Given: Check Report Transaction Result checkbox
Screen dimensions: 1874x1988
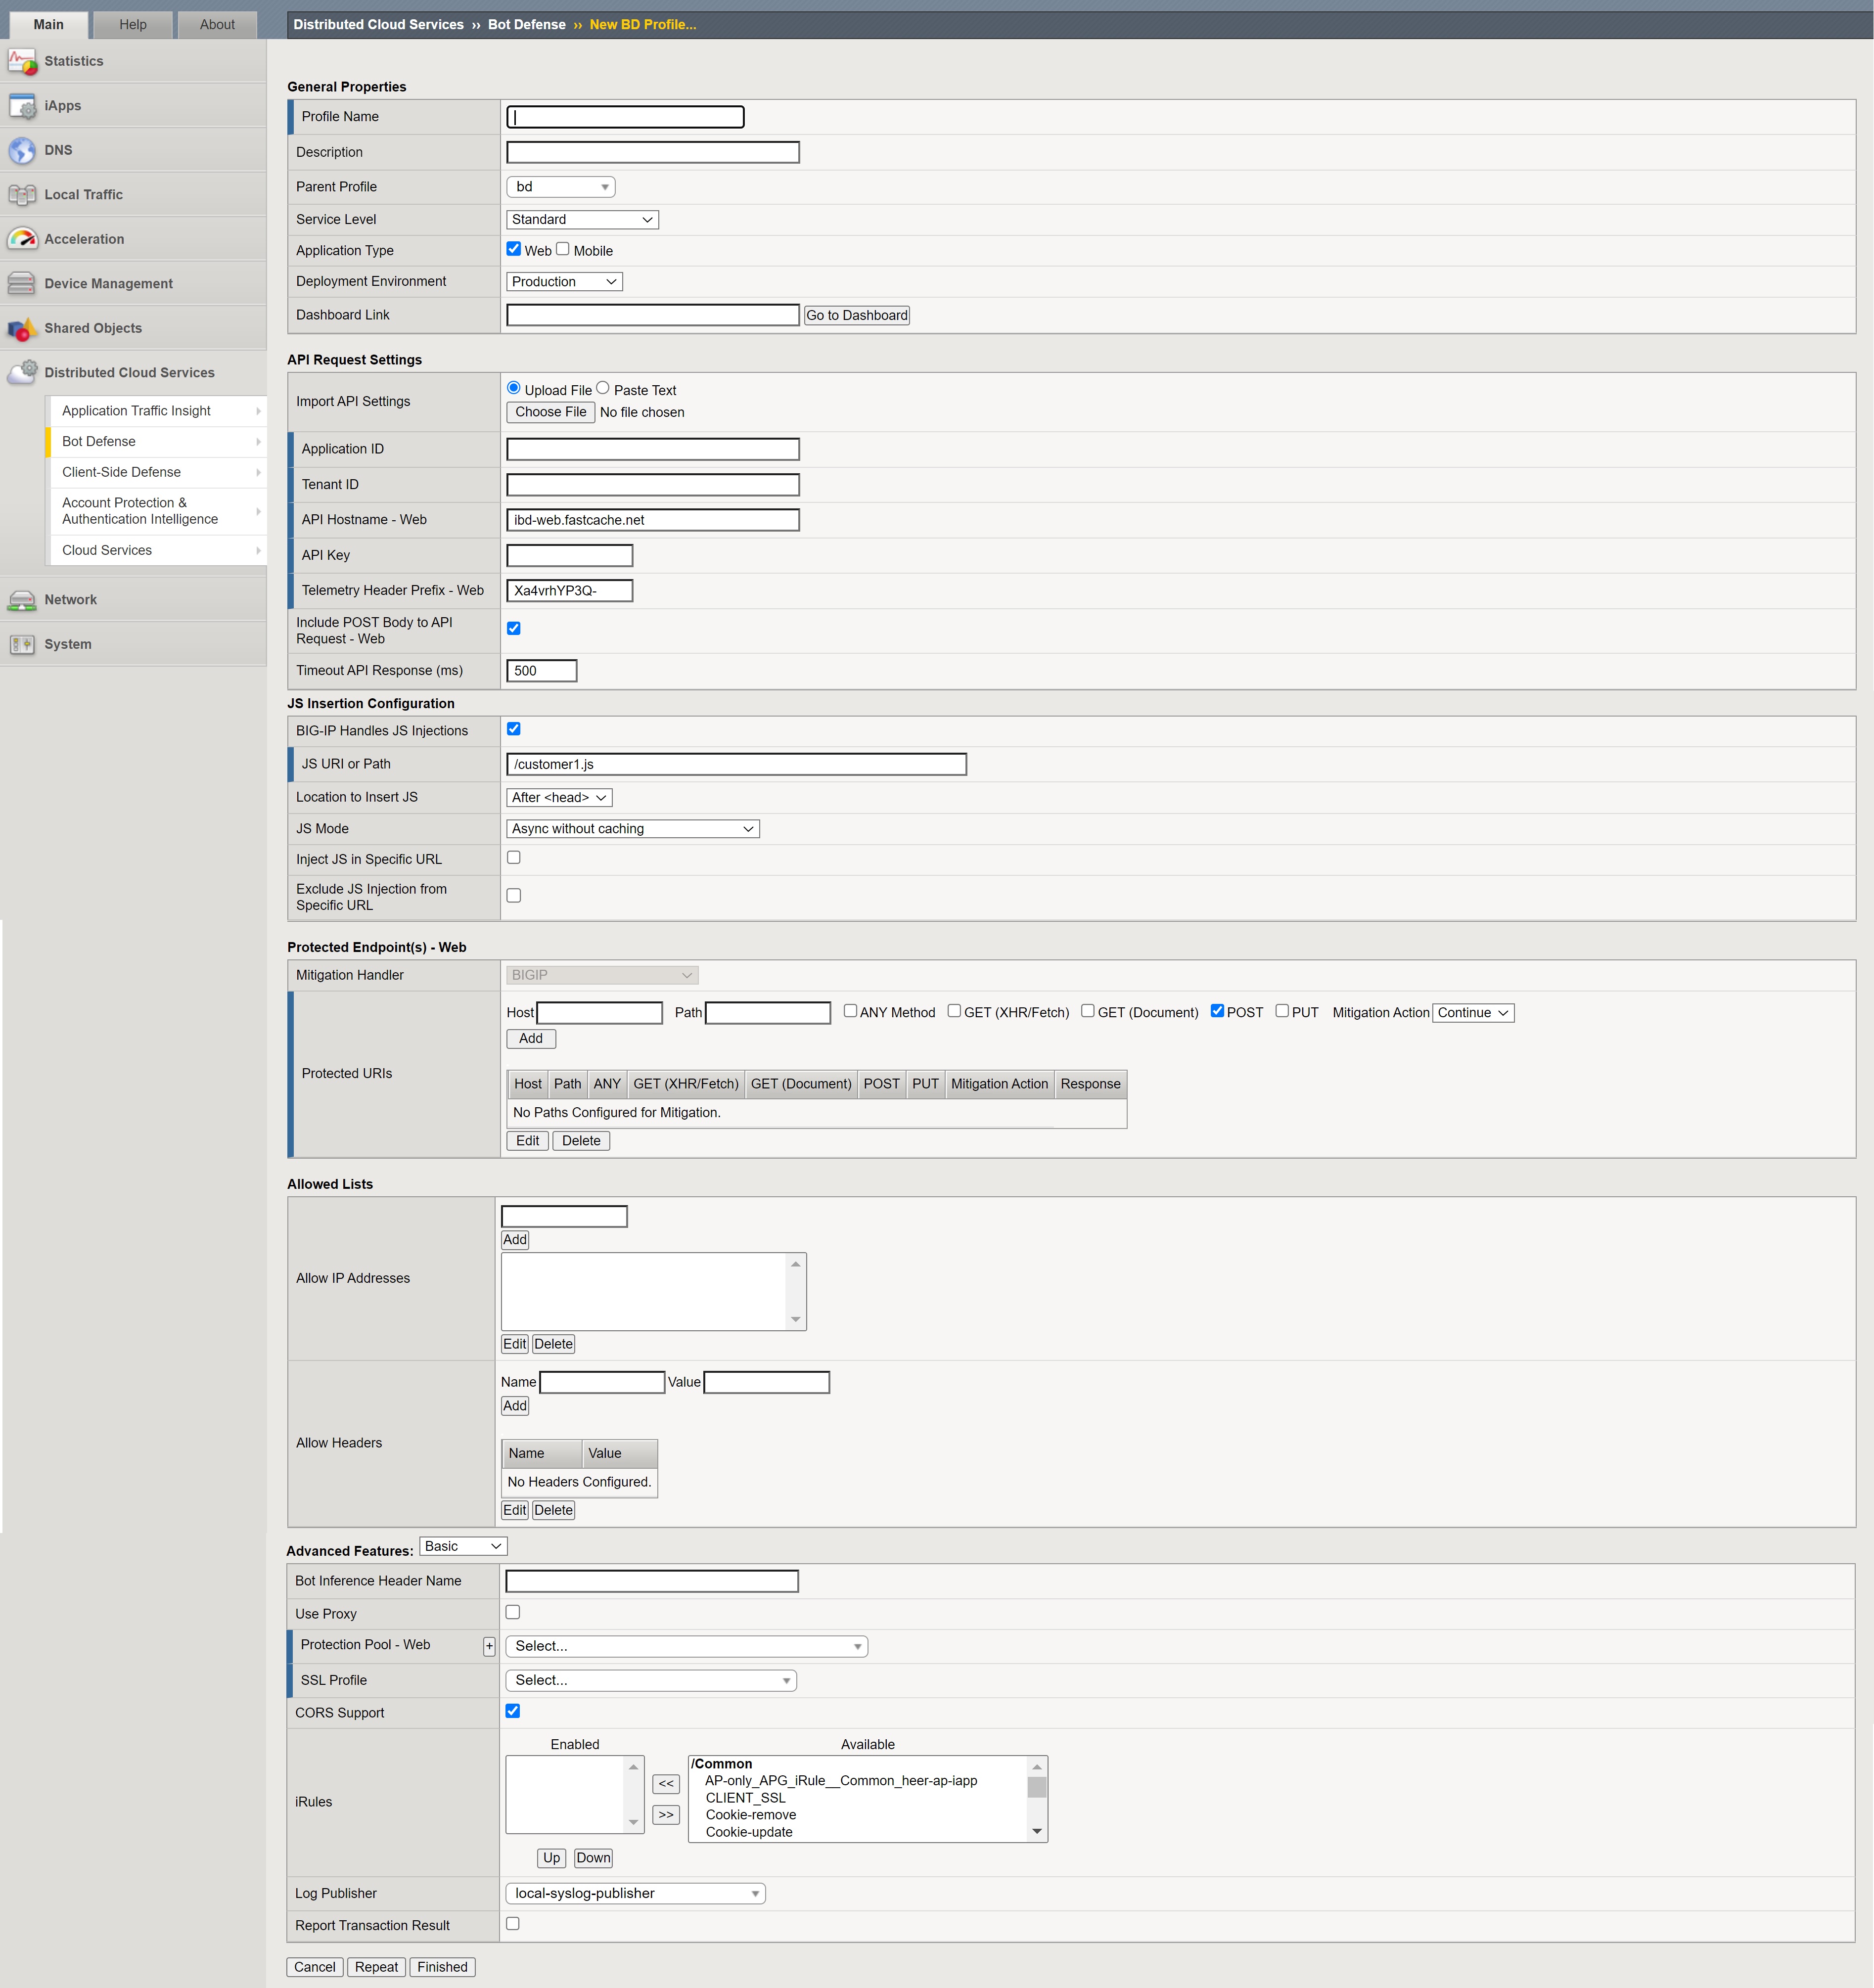Looking at the screenshot, I should tap(513, 1924).
